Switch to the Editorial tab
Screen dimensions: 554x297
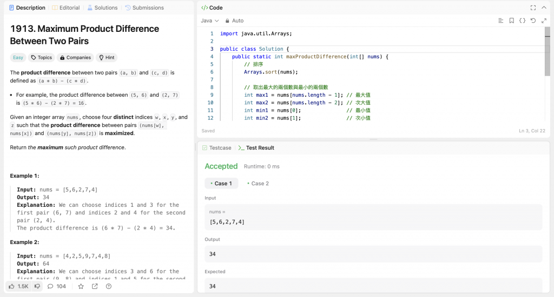66,8
